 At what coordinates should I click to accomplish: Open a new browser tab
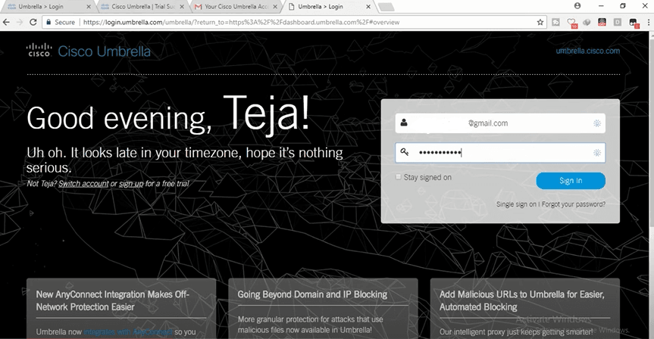pyautogui.click(x=386, y=7)
